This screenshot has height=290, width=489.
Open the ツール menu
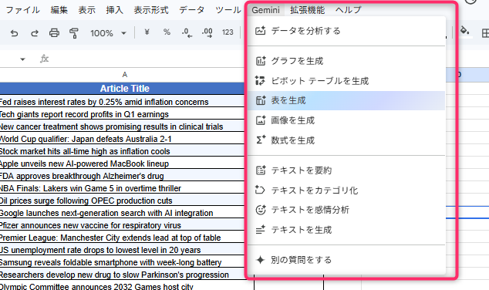[x=228, y=10]
